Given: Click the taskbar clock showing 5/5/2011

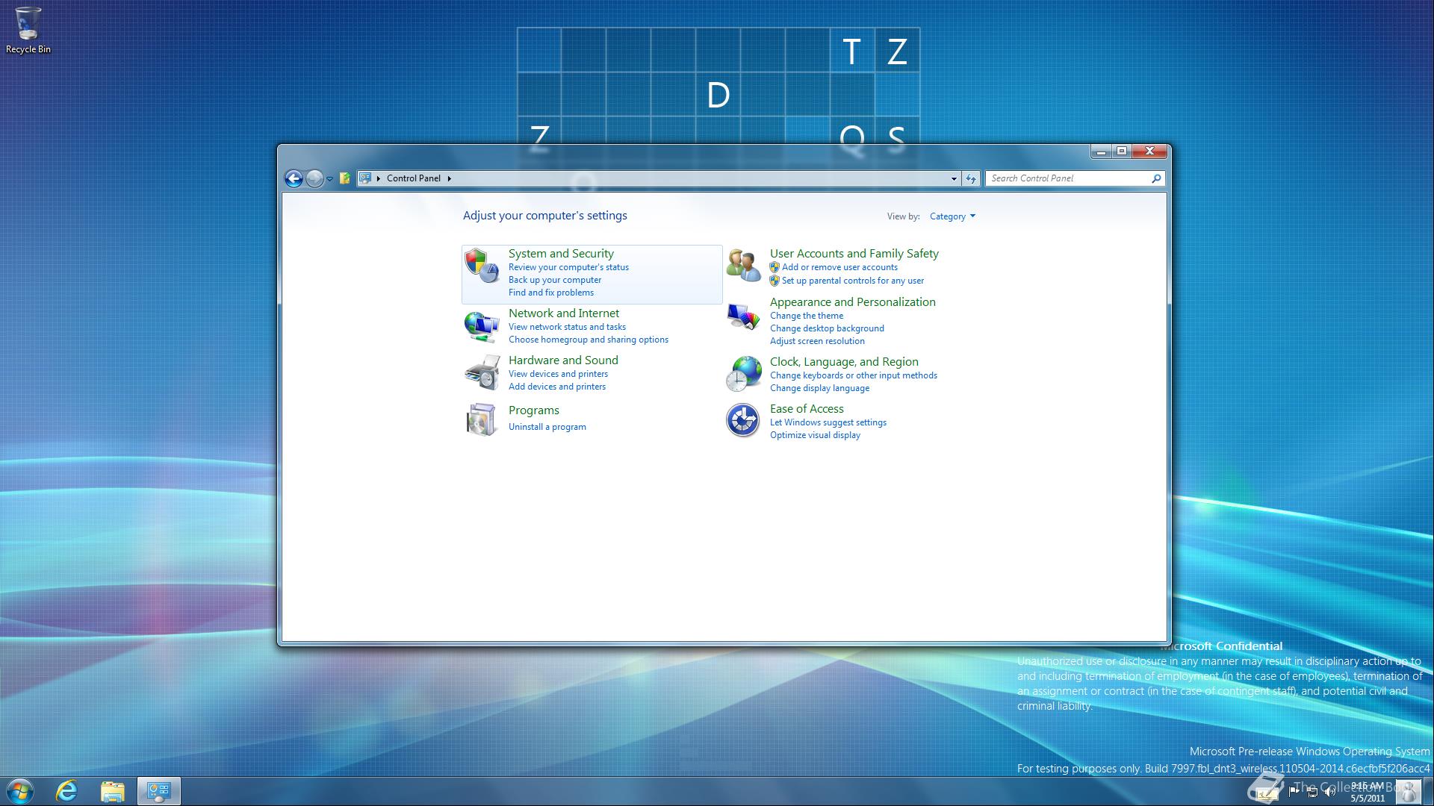Looking at the screenshot, I should (x=1368, y=792).
